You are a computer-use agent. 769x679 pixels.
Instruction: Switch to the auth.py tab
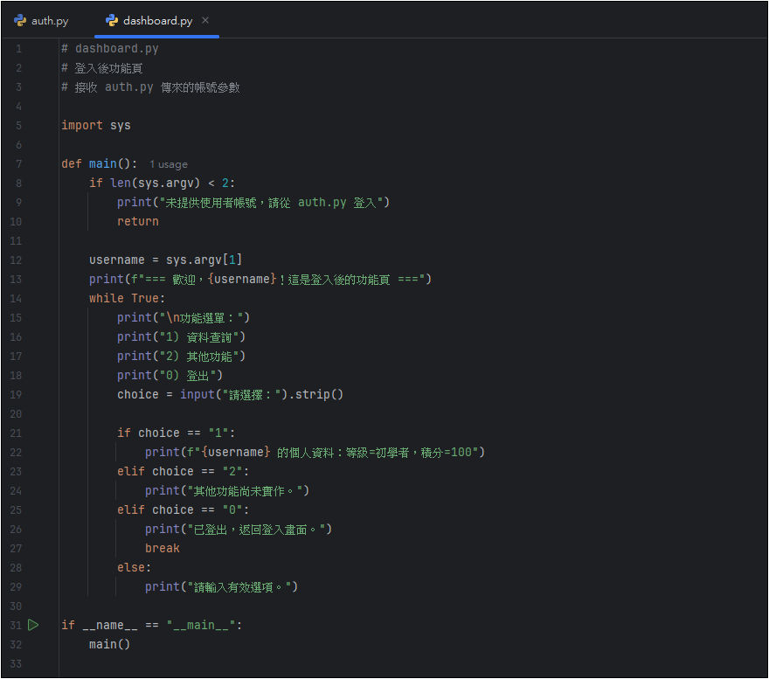50,20
